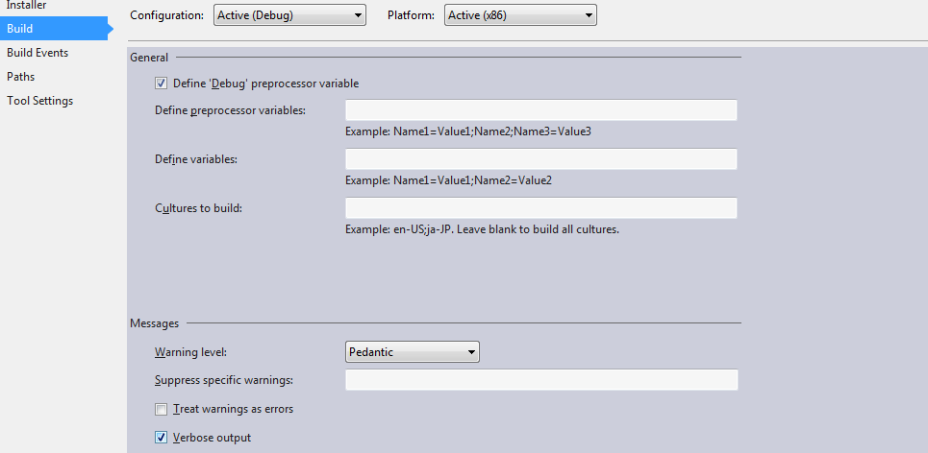The image size is (928, 453).
Task: Open the Installer properties tab
Action: [x=26, y=6]
